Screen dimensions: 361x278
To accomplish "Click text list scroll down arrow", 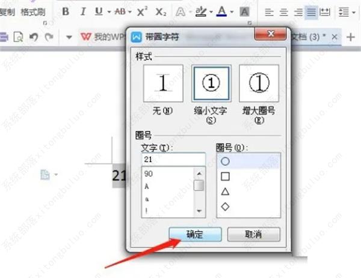I will click(x=199, y=211).
